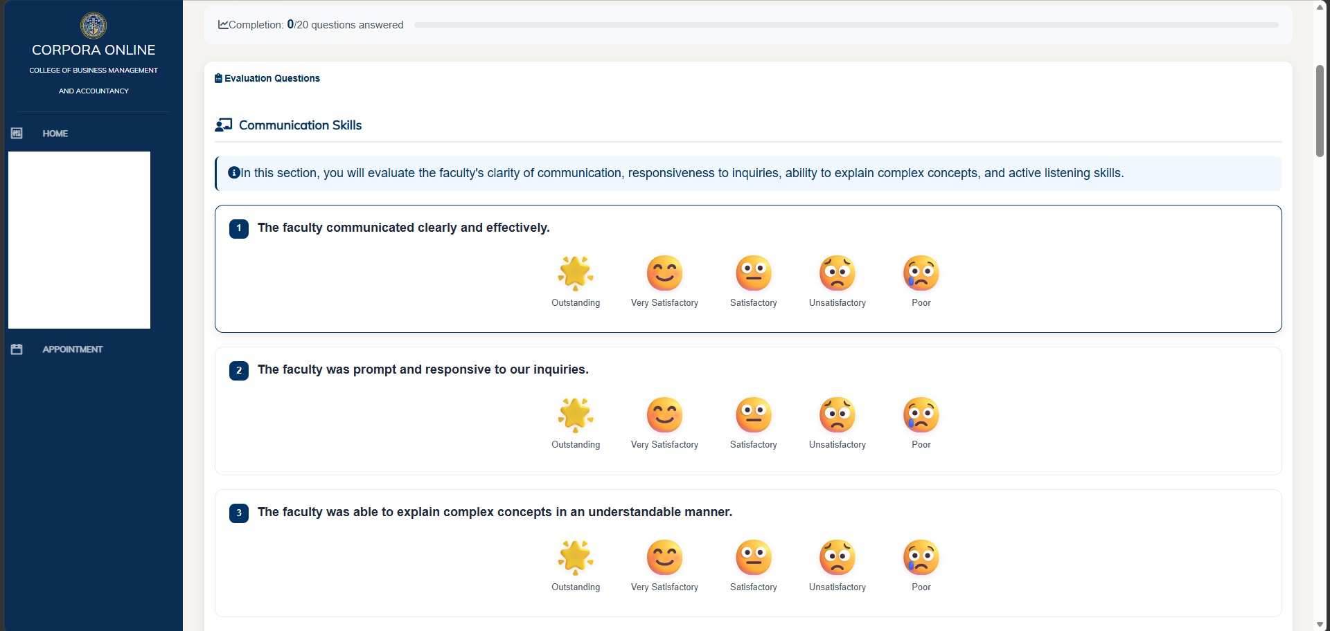This screenshot has width=1330, height=631.
Task: Open HOME in the sidebar
Action: click(x=55, y=134)
